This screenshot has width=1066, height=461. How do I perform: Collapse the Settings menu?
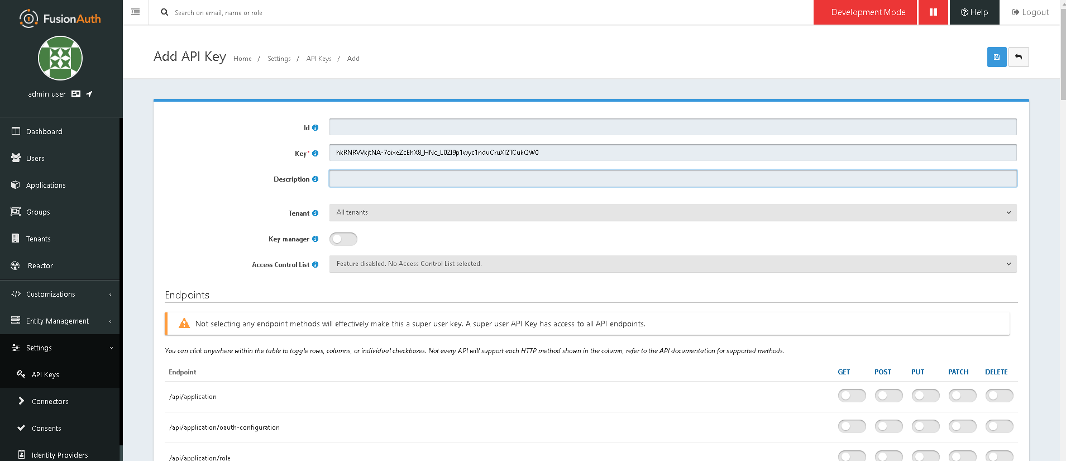tap(60, 348)
